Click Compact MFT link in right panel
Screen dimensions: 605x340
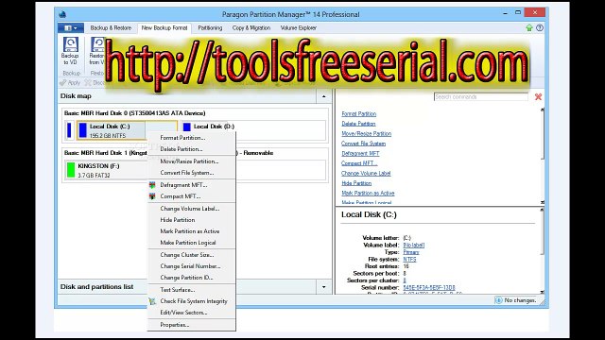[359, 163]
